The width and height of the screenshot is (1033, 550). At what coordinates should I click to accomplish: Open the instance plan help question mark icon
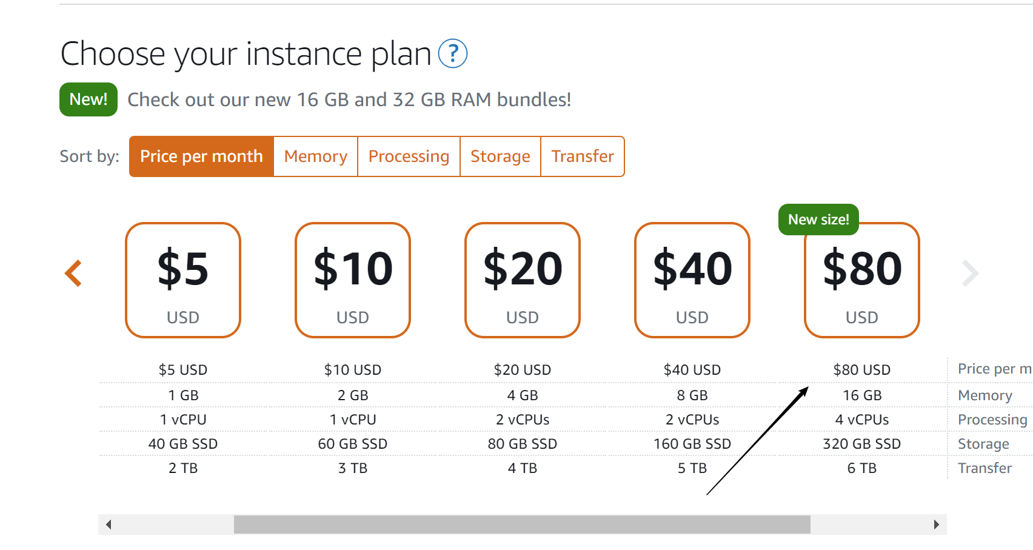tap(452, 53)
